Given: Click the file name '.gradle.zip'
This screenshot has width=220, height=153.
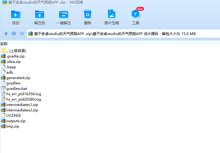Looking at the screenshot, I should [x=15, y=56].
